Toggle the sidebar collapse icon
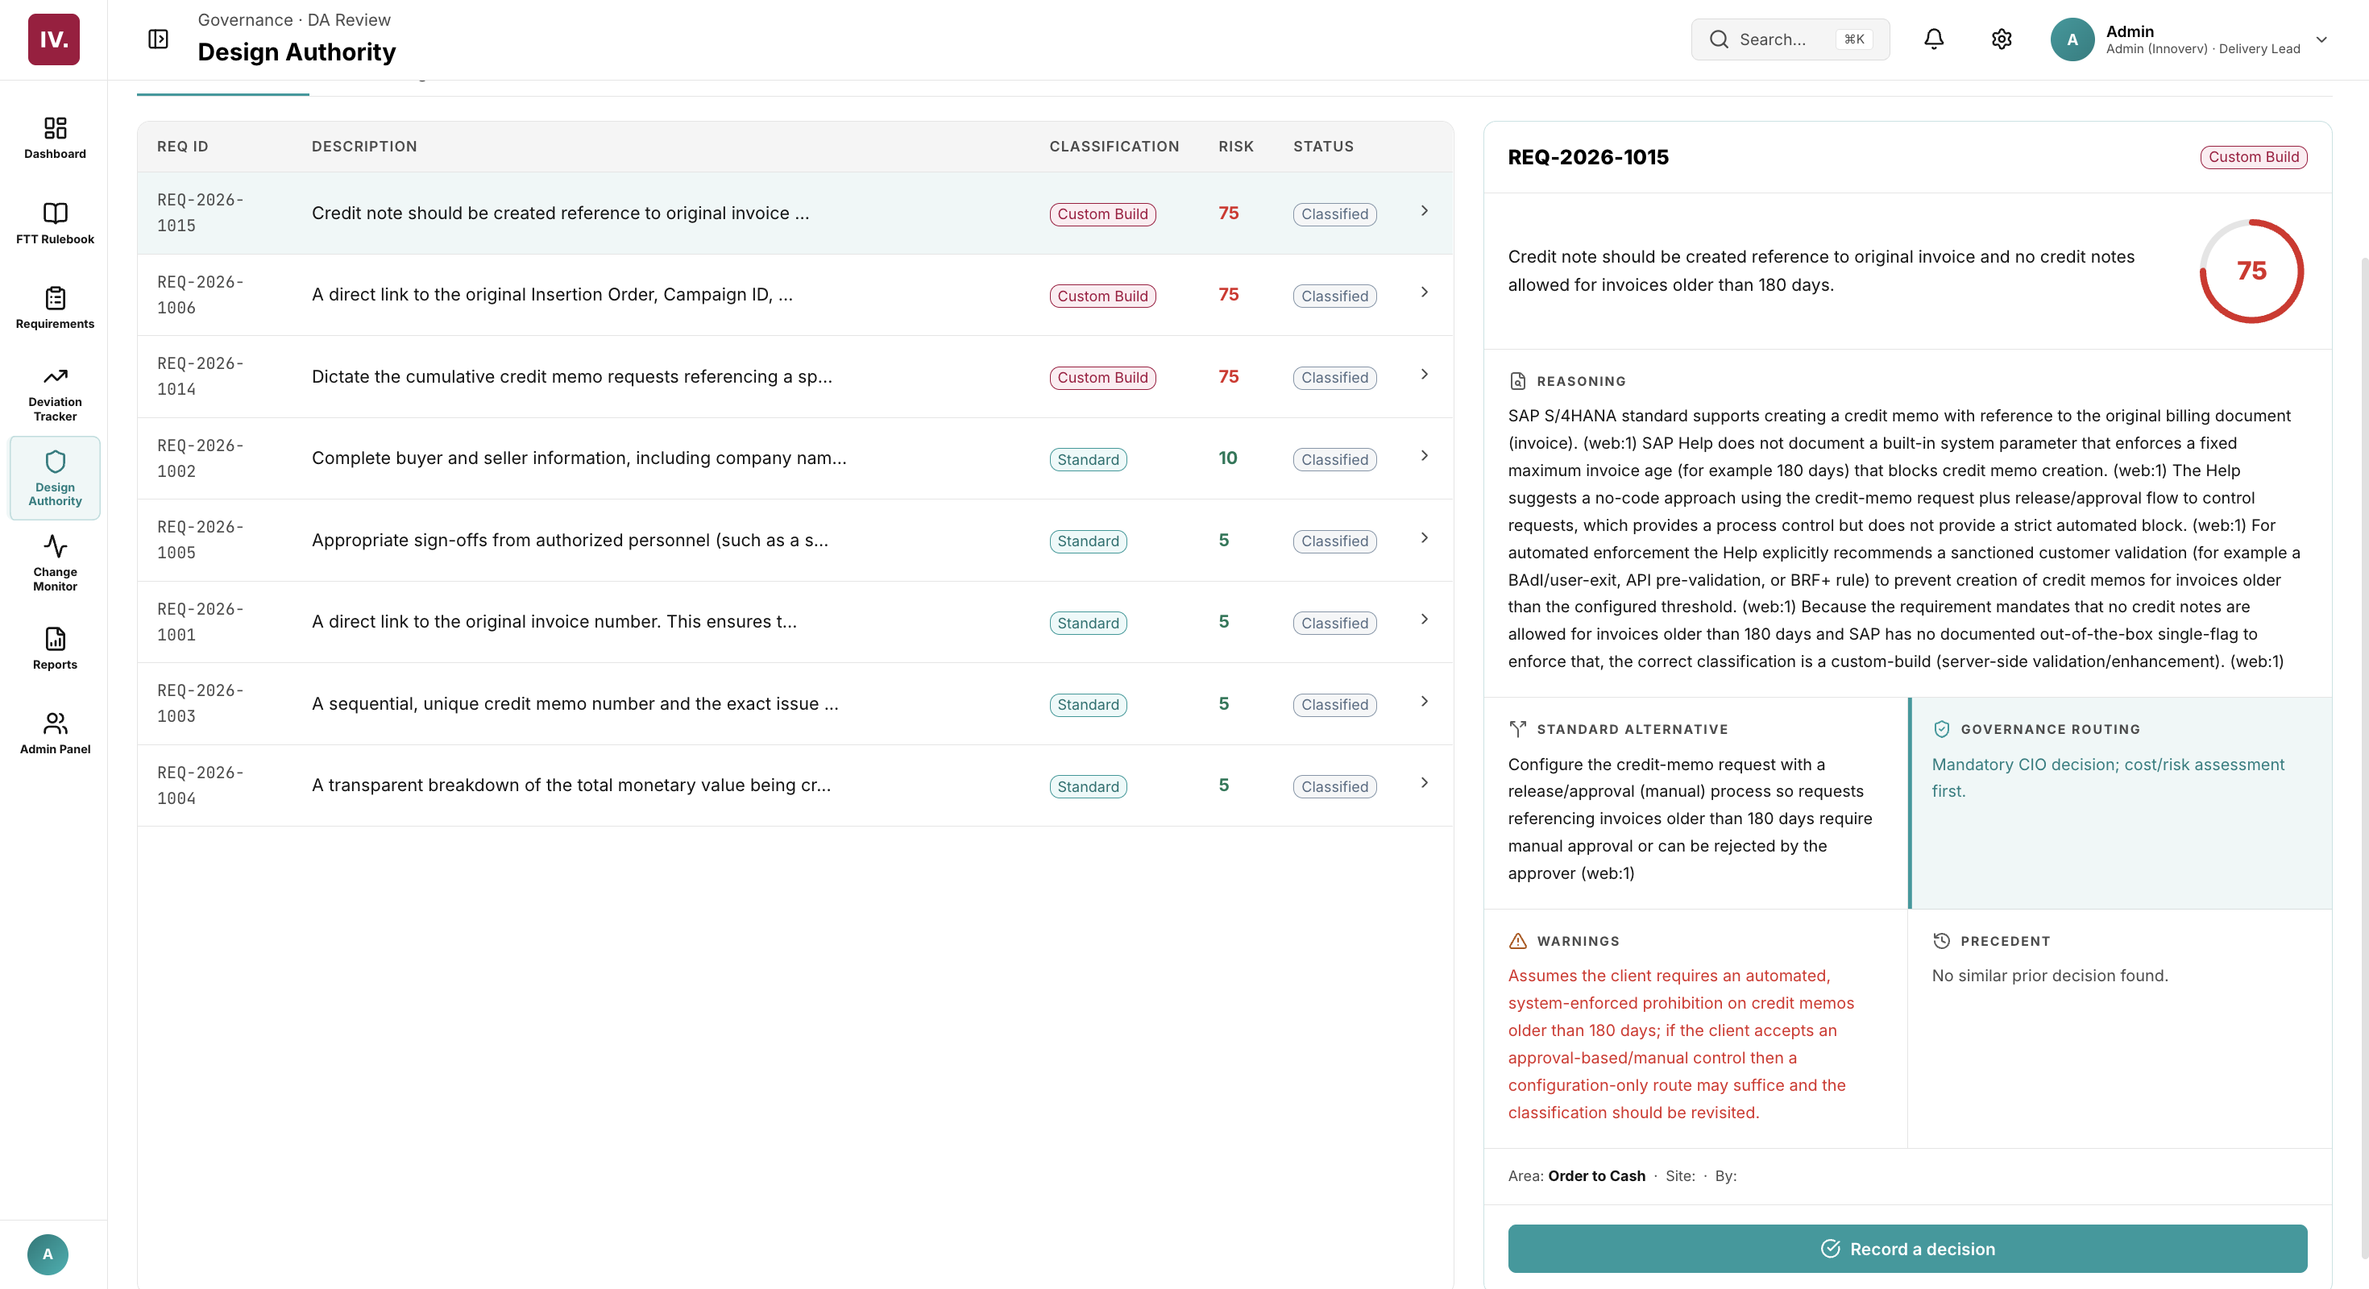 (x=158, y=39)
